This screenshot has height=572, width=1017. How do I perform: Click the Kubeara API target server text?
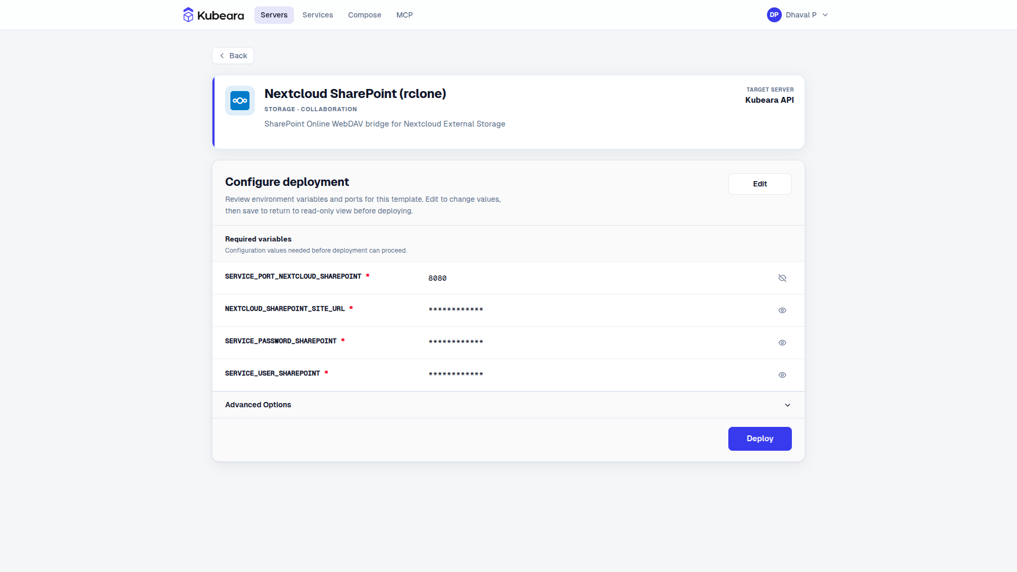pyautogui.click(x=769, y=100)
